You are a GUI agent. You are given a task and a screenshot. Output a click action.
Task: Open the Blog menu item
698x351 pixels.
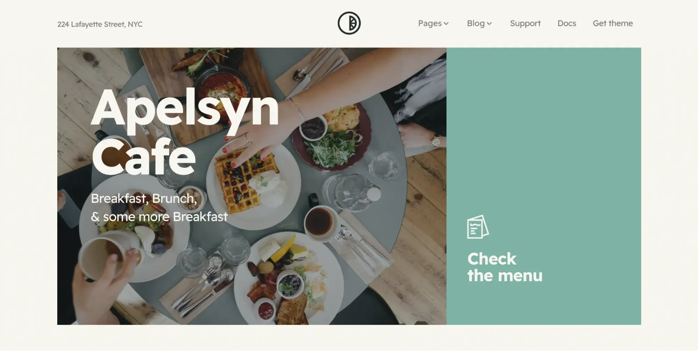click(x=476, y=23)
